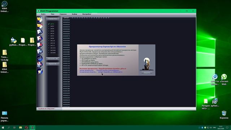This screenshot has width=231, height=130.
Task: Open the IObit Uninstaller shortcut at desktop top-left
Action: click(x=4, y=6)
